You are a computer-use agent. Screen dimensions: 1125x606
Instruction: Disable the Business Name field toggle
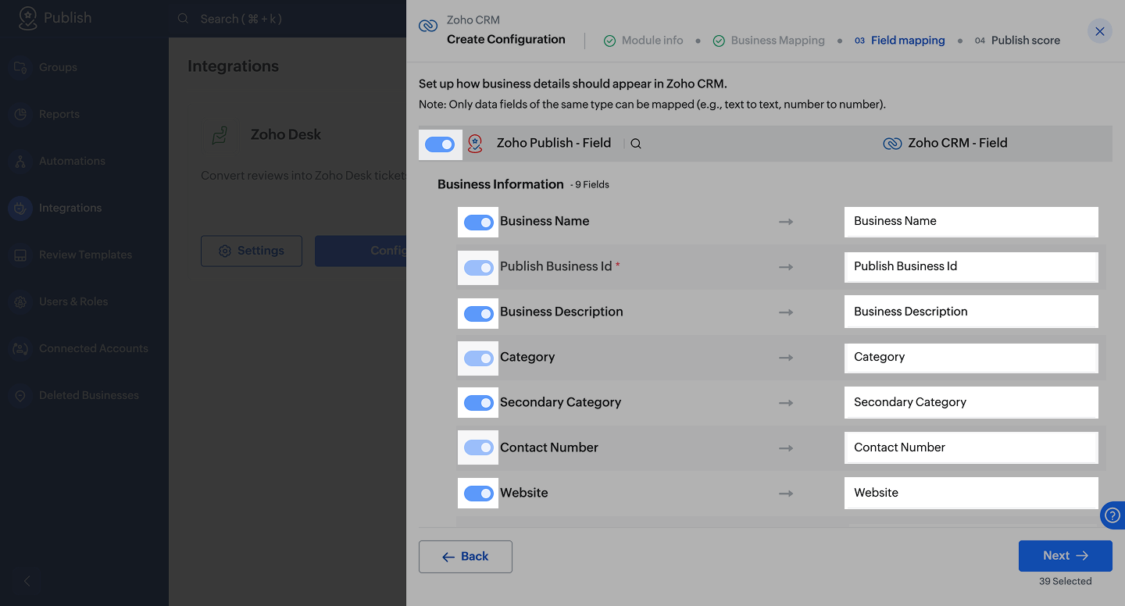click(478, 223)
